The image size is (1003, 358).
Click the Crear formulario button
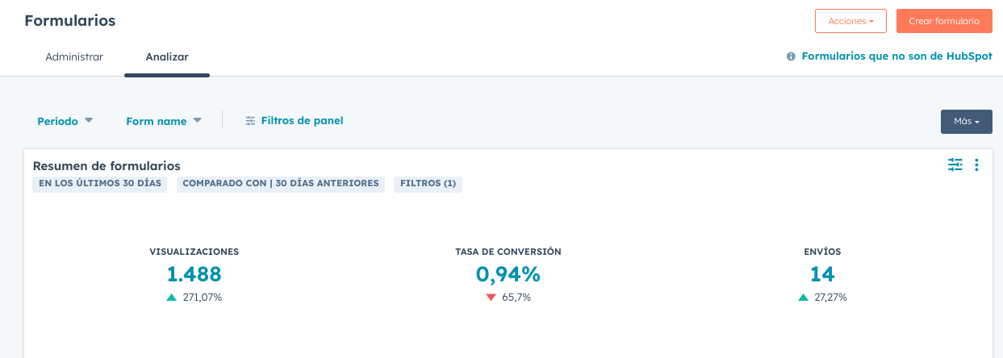[x=944, y=21]
